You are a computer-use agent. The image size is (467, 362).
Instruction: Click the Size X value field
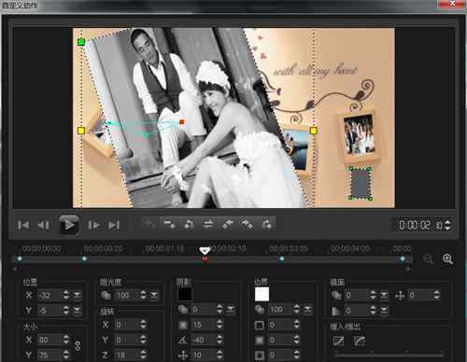pyautogui.click(x=50, y=340)
